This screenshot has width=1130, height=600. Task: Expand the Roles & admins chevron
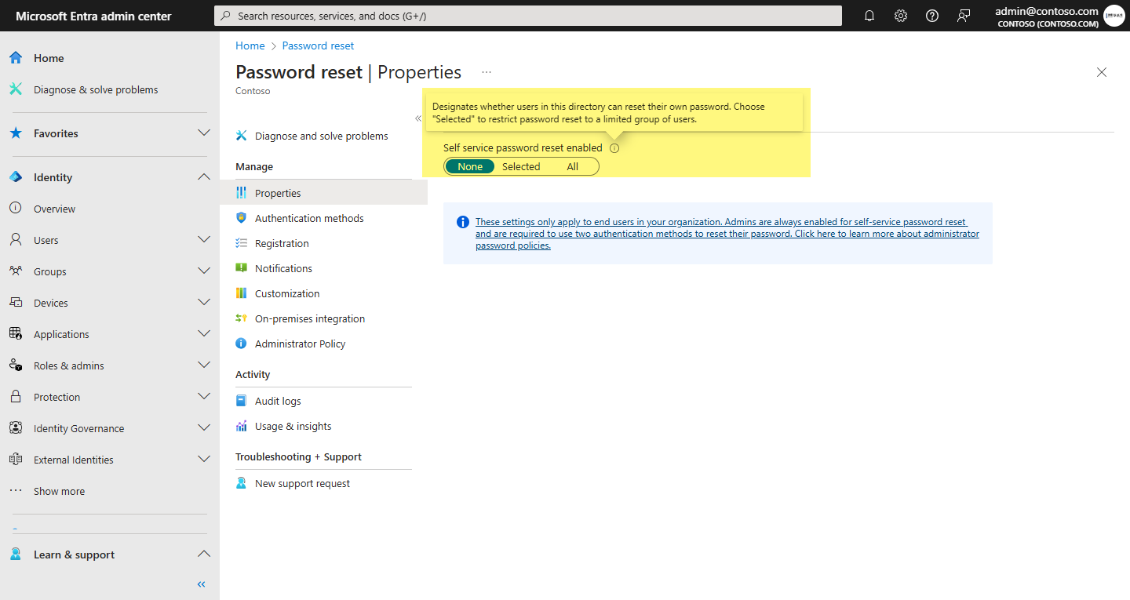[x=204, y=365]
